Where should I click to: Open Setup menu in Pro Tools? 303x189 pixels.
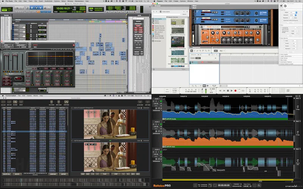coord(64,1)
